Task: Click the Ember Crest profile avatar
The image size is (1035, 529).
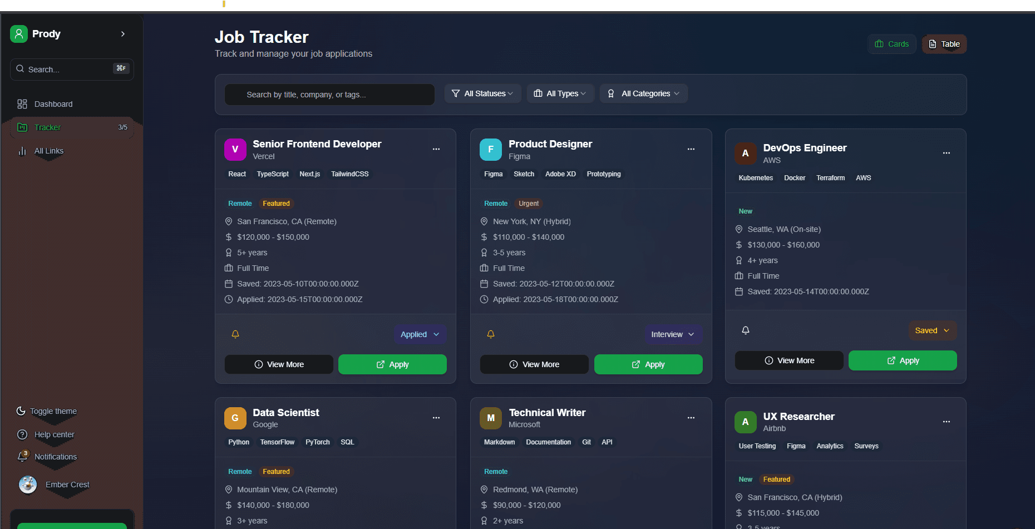Action: pyautogui.click(x=28, y=484)
